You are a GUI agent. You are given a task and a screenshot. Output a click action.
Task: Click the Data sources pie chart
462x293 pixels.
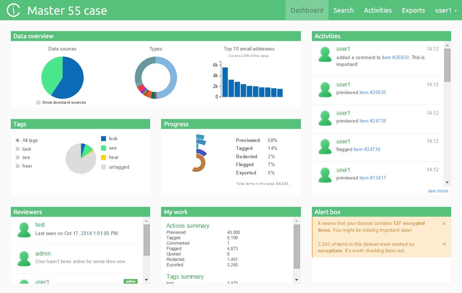pos(62,77)
